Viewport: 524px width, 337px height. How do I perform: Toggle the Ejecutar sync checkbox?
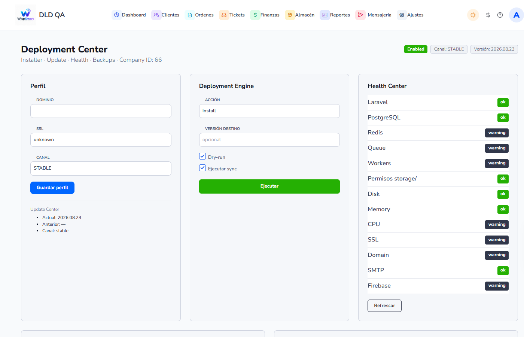click(x=202, y=168)
